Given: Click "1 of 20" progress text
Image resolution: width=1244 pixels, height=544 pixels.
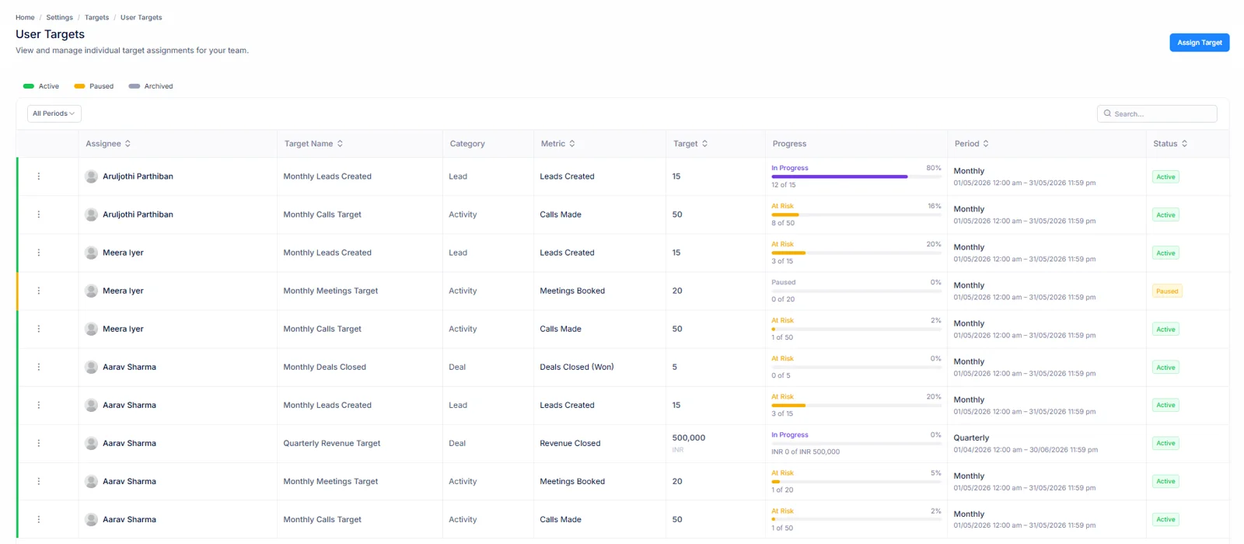Looking at the screenshot, I should (x=782, y=490).
